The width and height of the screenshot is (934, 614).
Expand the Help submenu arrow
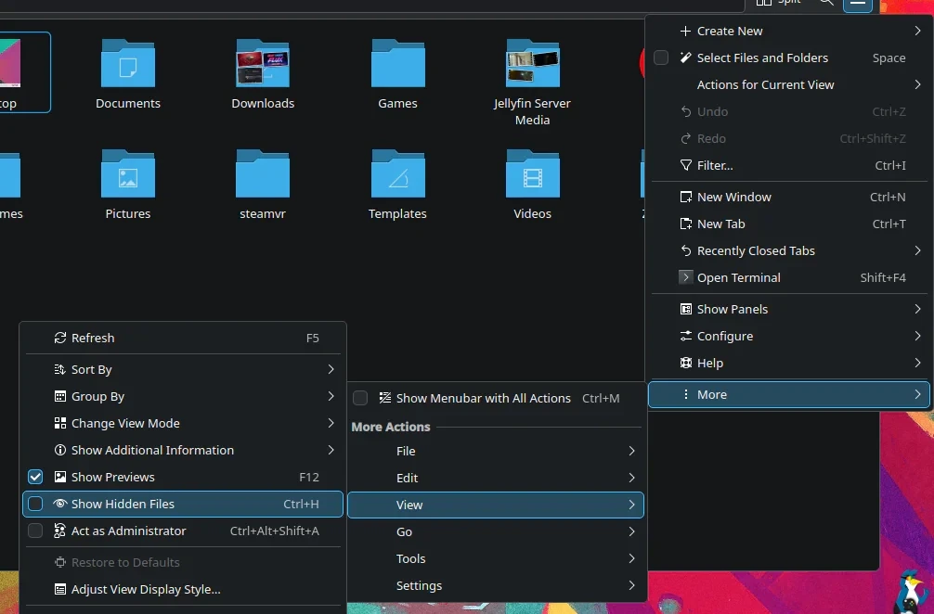[917, 363]
